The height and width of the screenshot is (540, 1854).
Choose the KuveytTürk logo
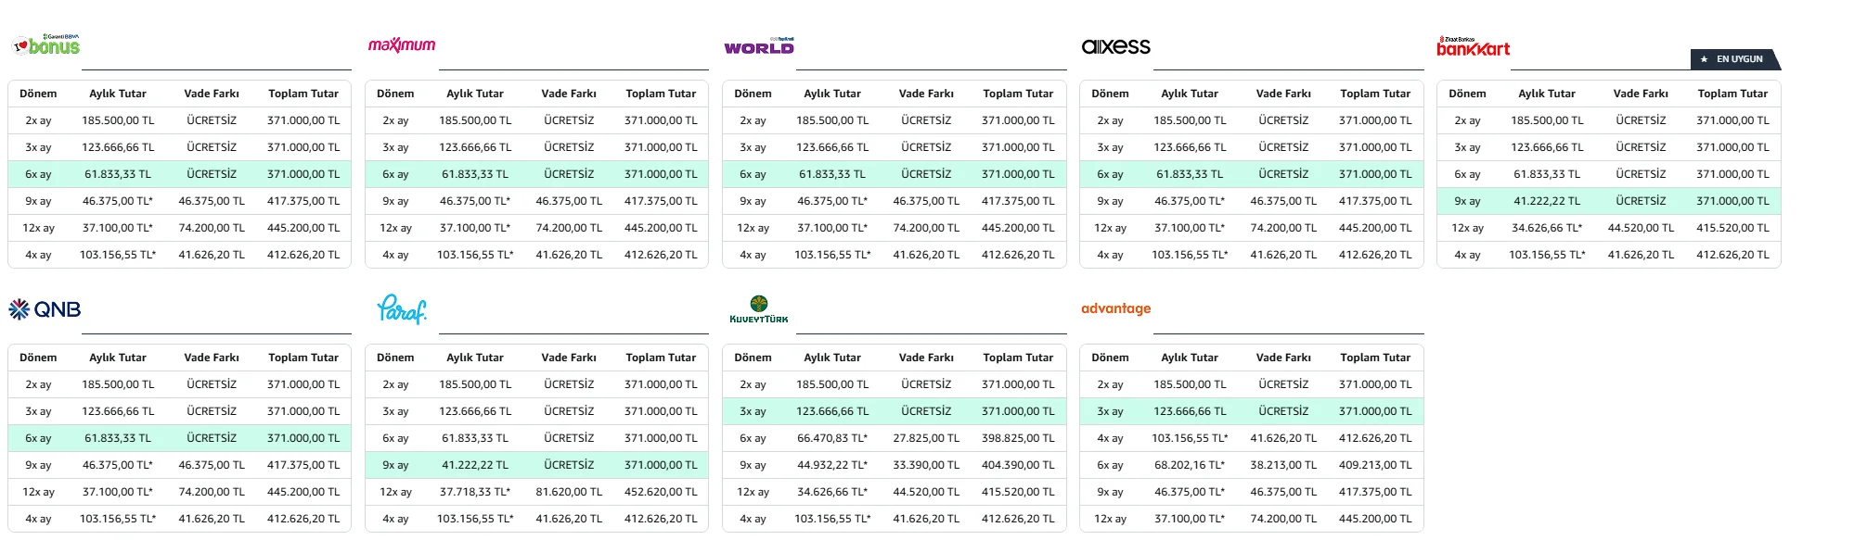tap(759, 309)
